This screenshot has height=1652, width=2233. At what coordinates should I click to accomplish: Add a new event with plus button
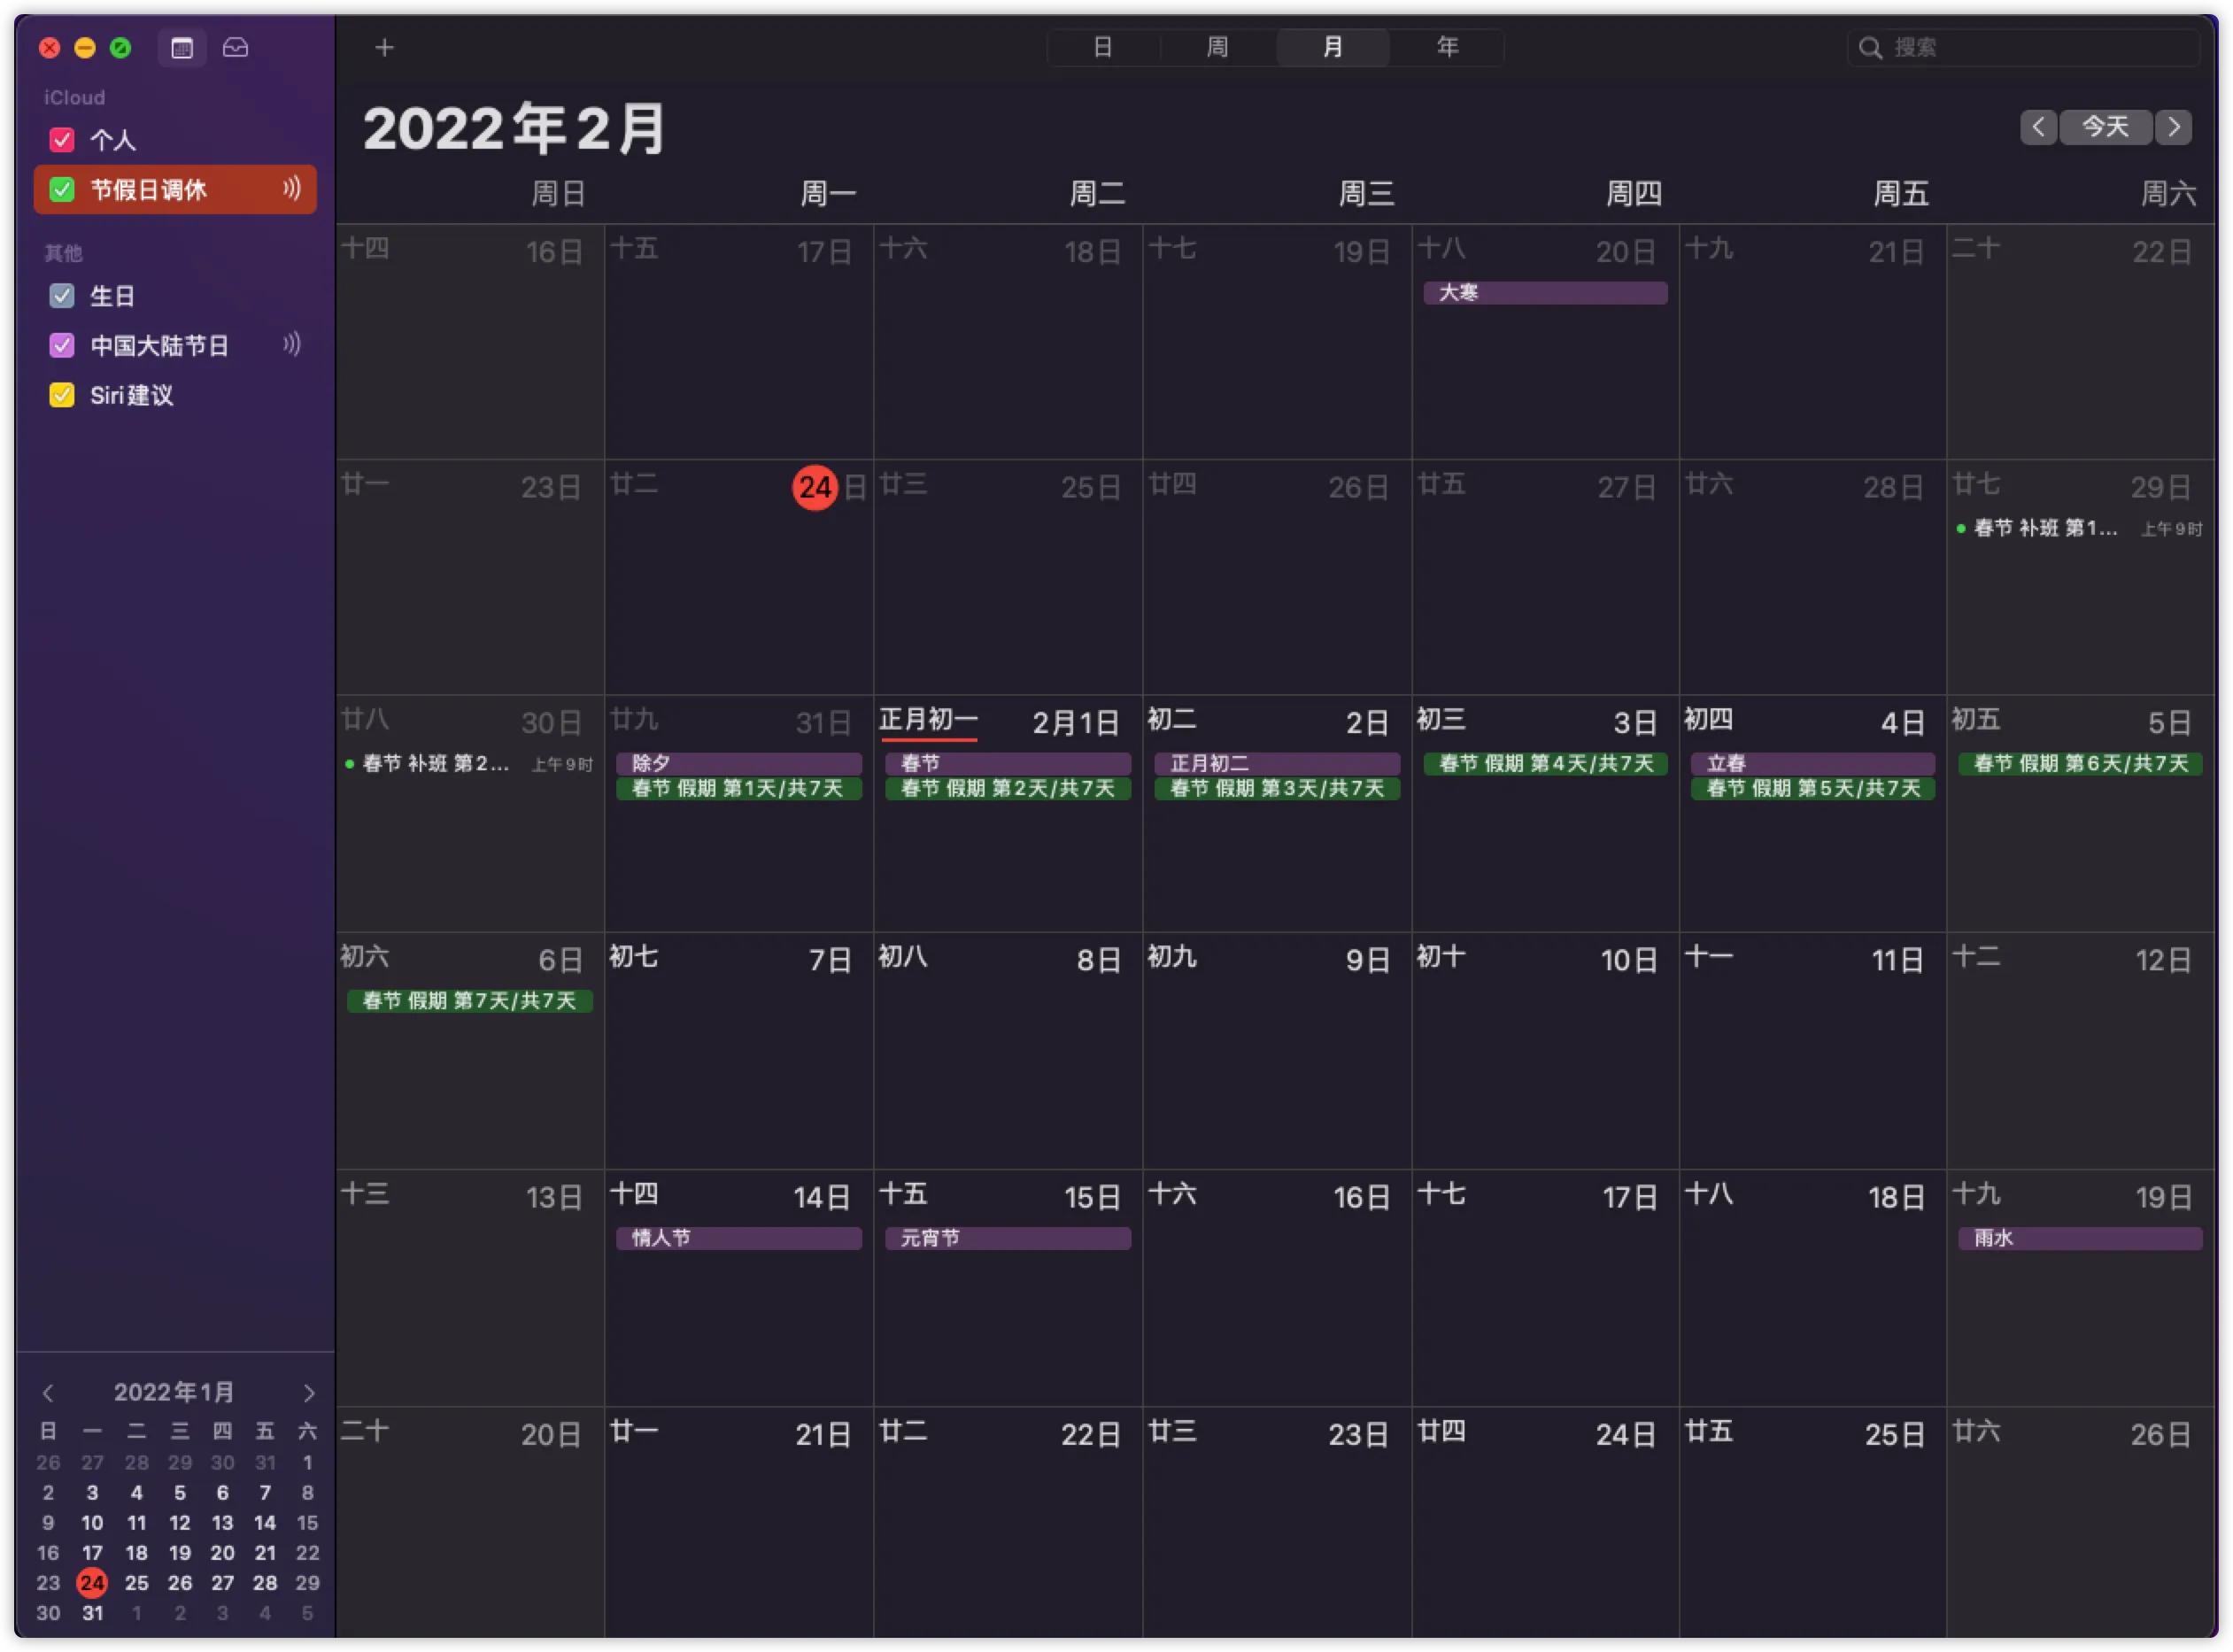(384, 47)
